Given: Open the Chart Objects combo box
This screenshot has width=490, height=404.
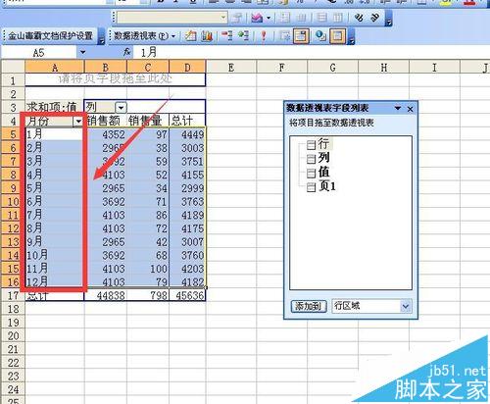Looking at the screenshot, I should coord(172,18).
